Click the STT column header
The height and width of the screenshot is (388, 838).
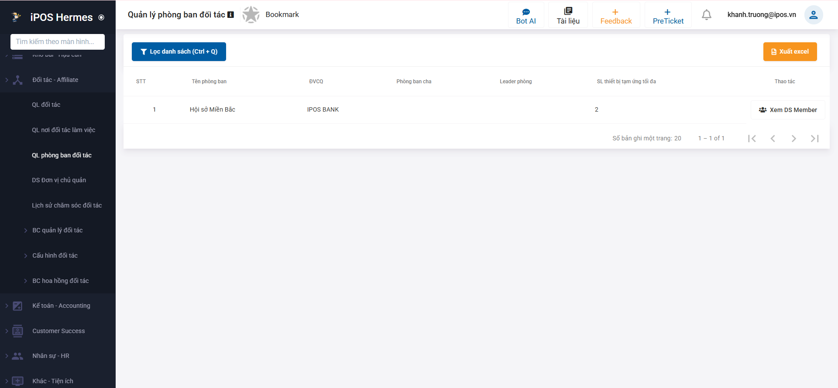141,82
